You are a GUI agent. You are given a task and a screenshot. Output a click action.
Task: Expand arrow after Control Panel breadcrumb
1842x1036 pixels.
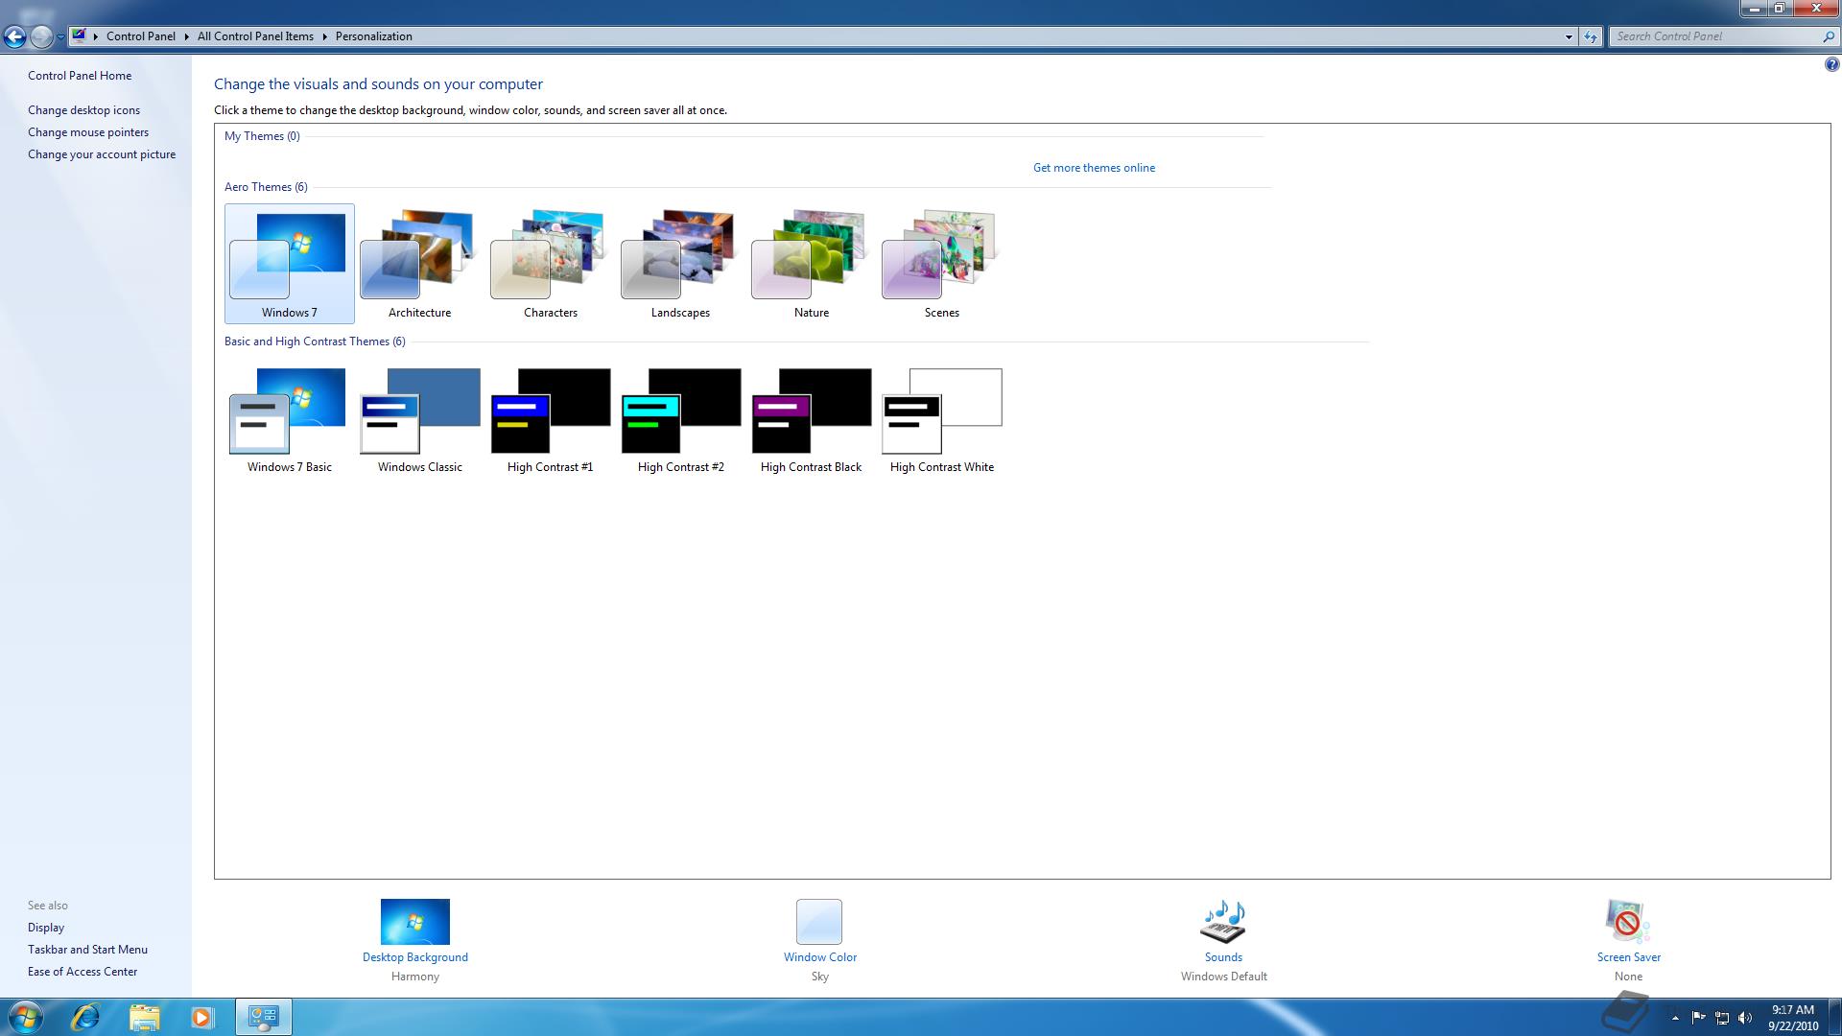186,36
